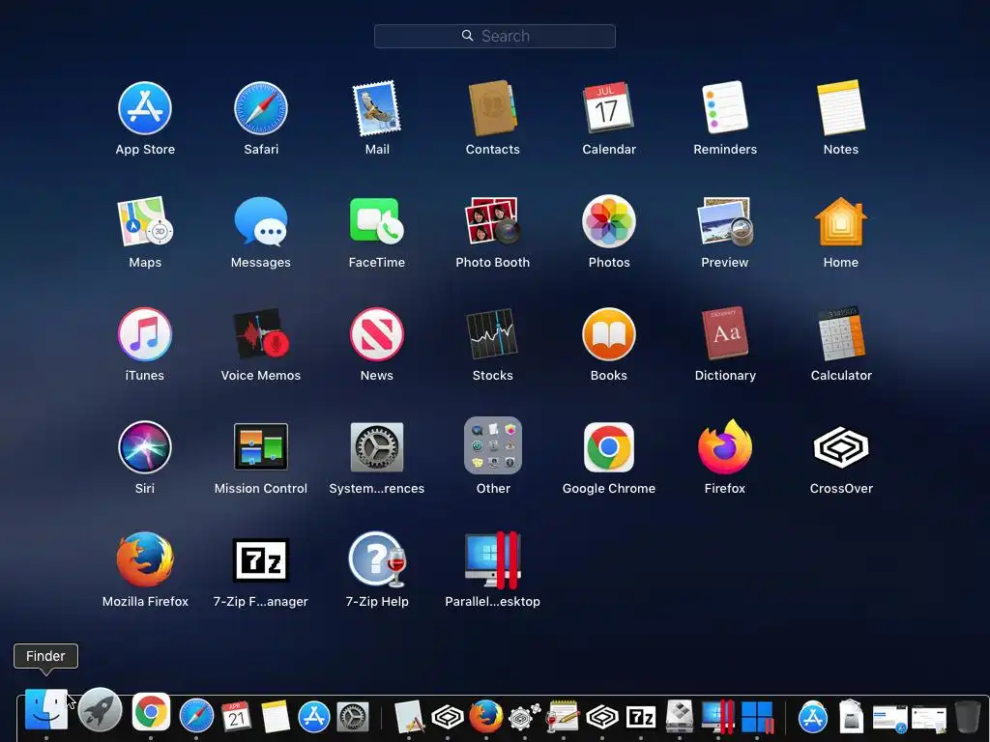Open Voice Memos

(x=261, y=334)
